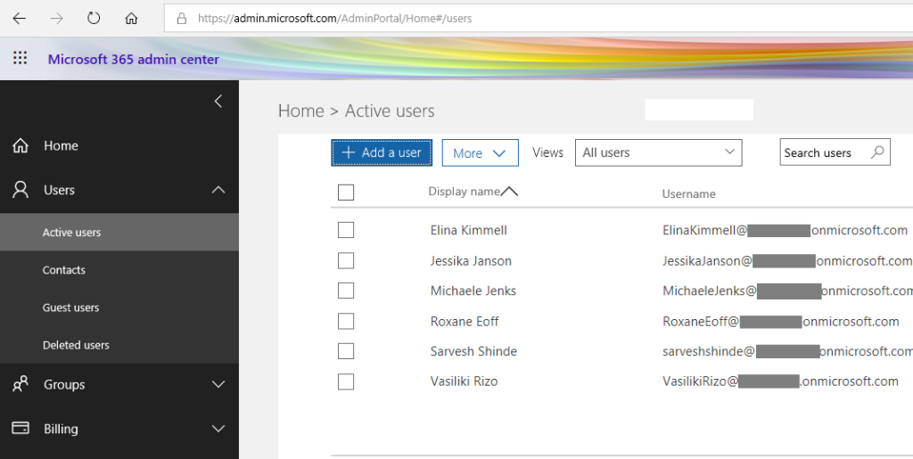Click the Users person icon in sidebar
Screen dimensions: 913x459
pos(21,190)
